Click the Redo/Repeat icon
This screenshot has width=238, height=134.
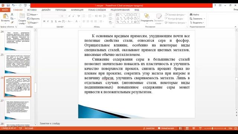20,5
